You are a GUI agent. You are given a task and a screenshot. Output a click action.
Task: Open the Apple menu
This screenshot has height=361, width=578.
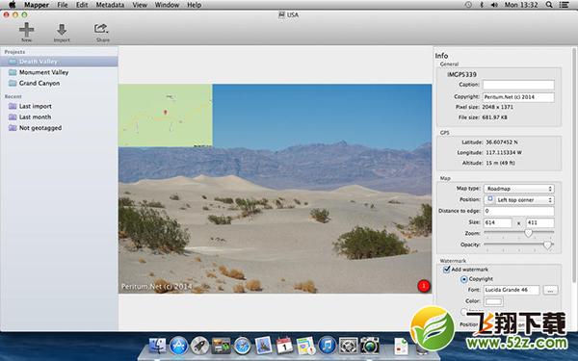click(x=12, y=5)
